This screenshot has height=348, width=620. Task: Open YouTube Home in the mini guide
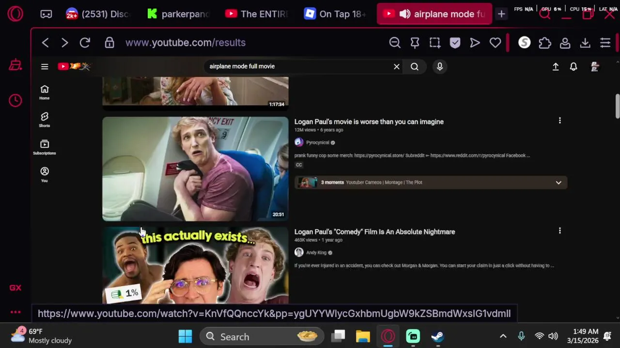(x=45, y=92)
